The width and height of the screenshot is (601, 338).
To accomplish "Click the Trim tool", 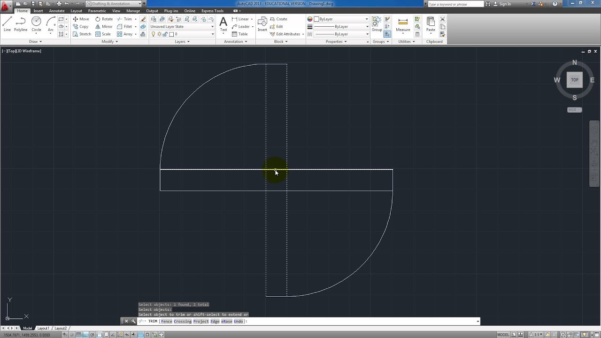I will [124, 19].
